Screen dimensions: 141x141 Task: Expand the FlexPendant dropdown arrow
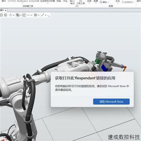point(22,3)
